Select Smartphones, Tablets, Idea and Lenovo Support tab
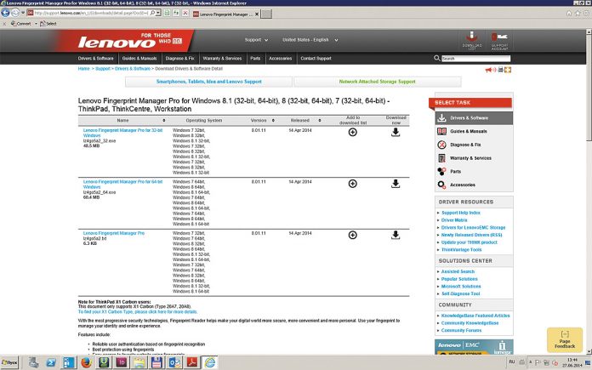592x370 pixels. [208, 82]
